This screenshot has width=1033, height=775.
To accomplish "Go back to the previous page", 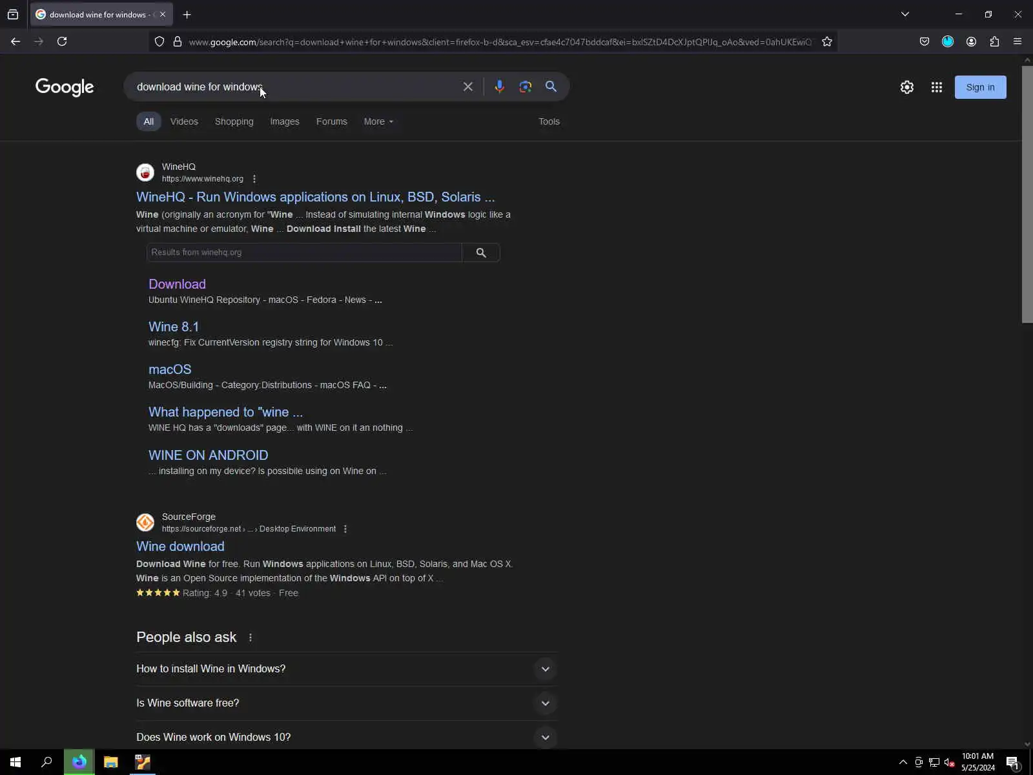I will click(15, 41).
